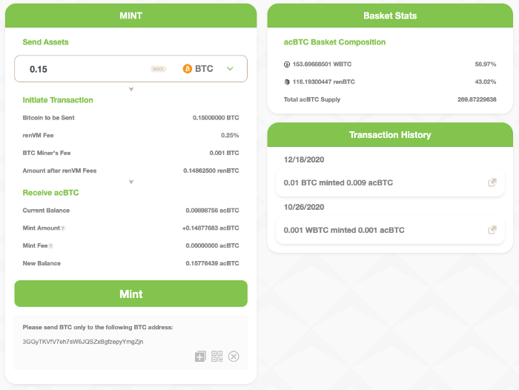Screen dimensions: 519x390
Task: Open external link for WBTC mint transaction
Action: [492, 230]
